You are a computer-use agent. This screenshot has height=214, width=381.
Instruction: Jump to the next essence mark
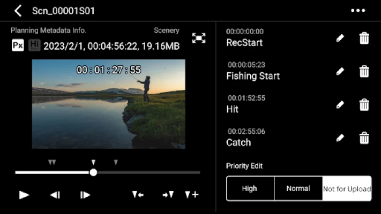[168, 194]
